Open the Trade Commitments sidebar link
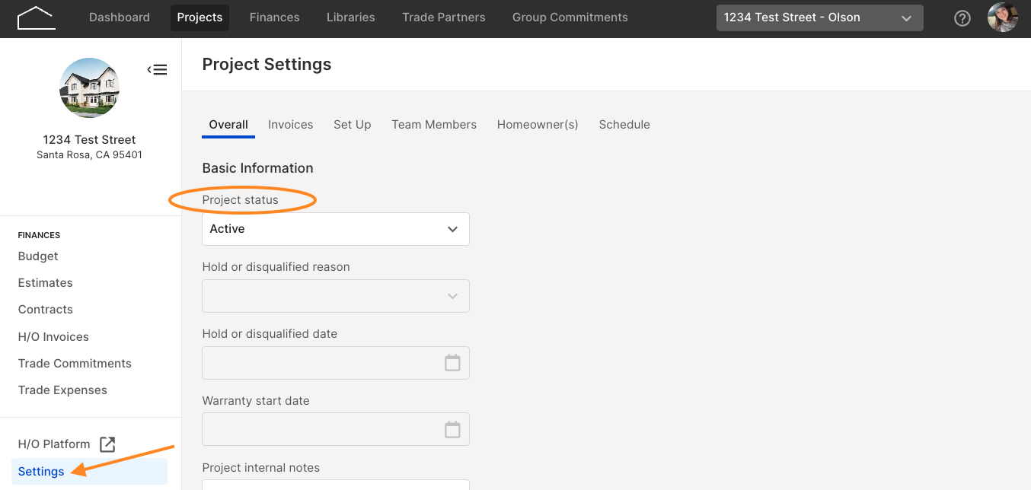The width and height of the screenshot is (1031, 490). tap(75, 364)
